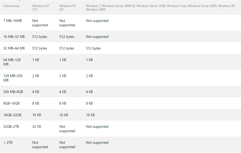Image resolution: width=241 pixels, height=153 pixels.
Task: Select the "8GB–16GB" volume size cell
Action: (11, 103)
